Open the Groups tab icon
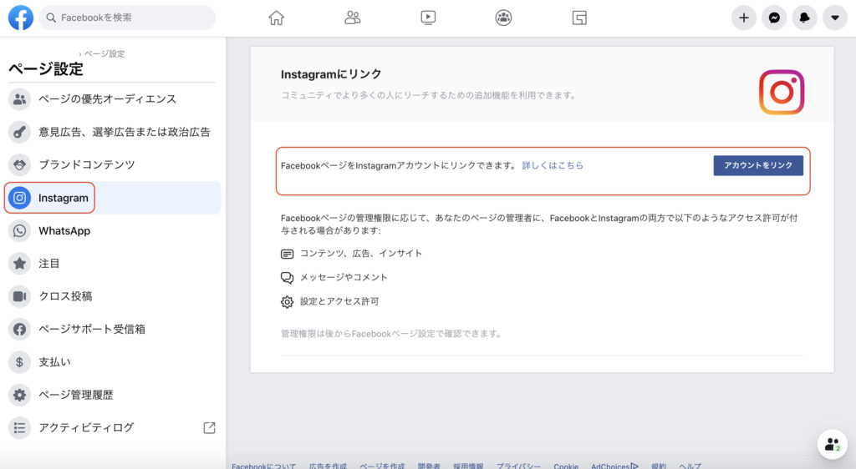 (x=503, y=18)
